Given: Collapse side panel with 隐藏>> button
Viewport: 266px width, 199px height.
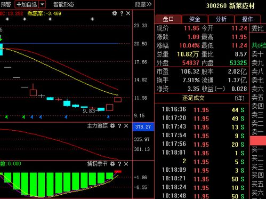Looking at the screenshot, I should pyautogui.click(x=143, y=4).
